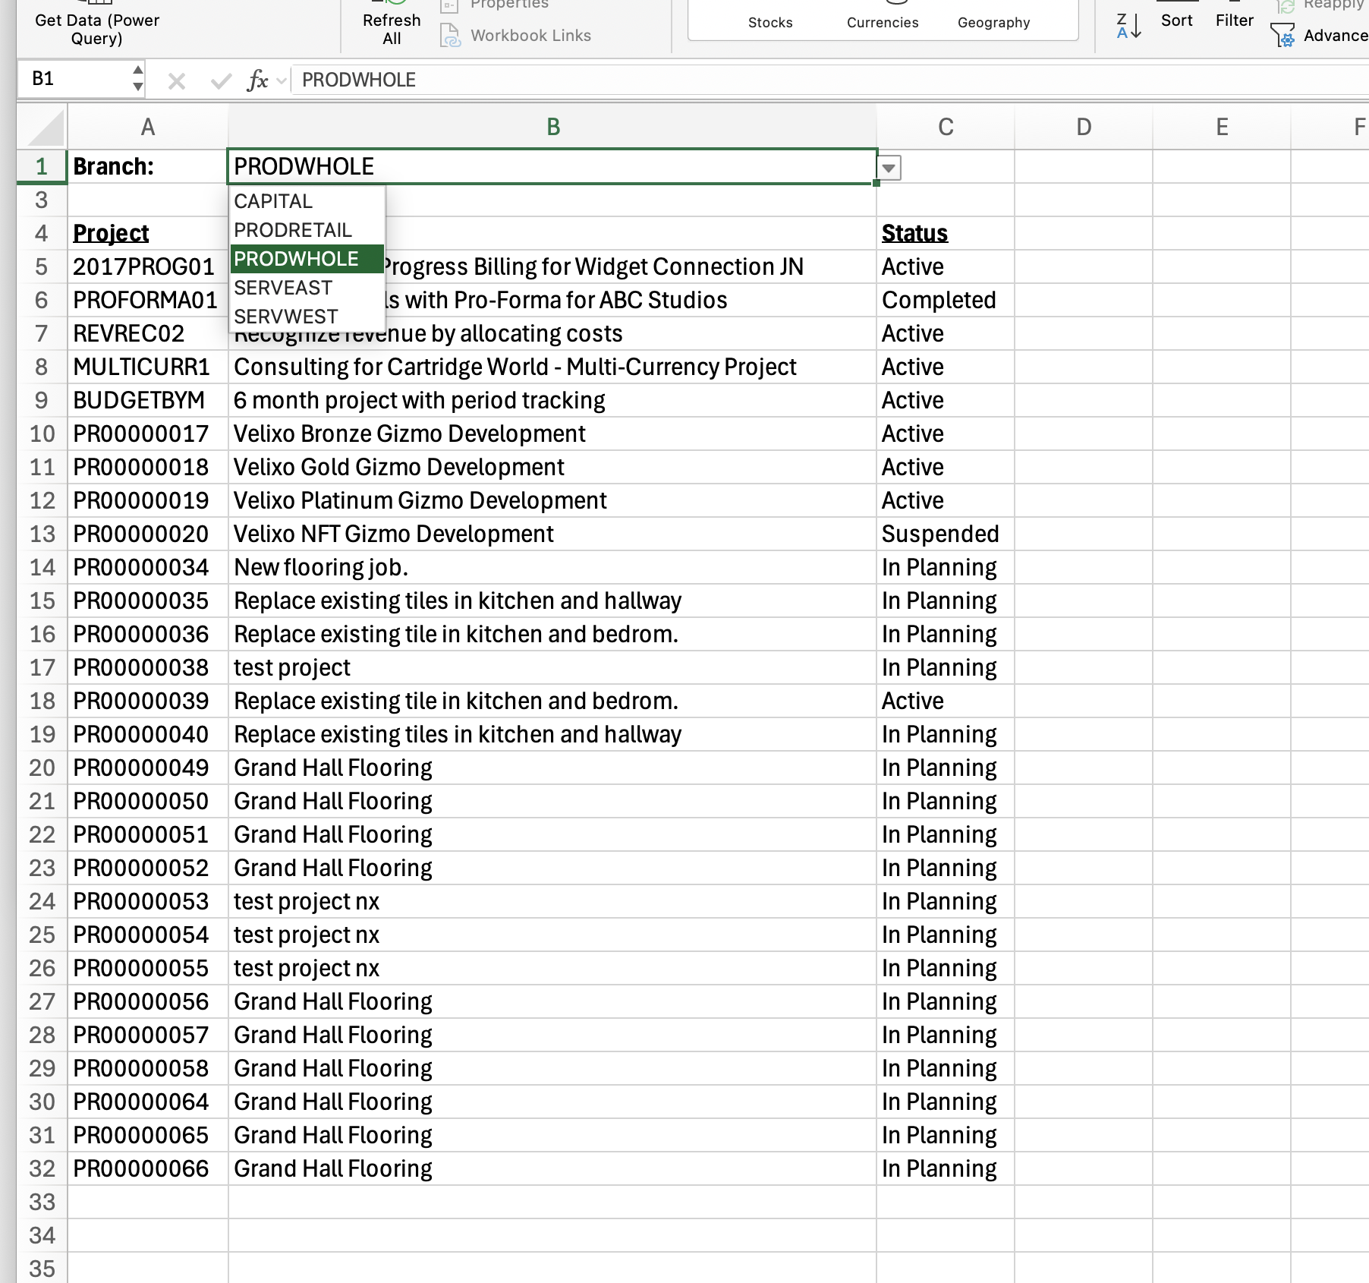Image resolution: width=1369 pixels, height=1283 pixels.
Task: Select the Currencies data type
Action: [883, 22]
